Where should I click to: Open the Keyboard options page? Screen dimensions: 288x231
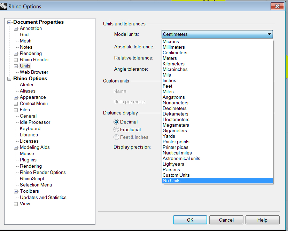coord(30,129)
